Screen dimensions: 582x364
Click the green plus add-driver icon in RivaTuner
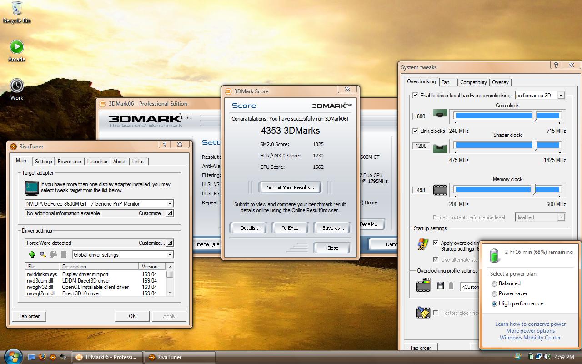coord(32,255)
